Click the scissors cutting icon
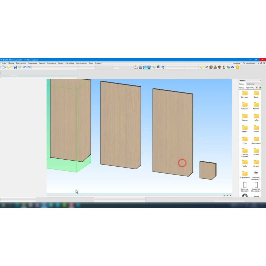266x266 pixels. [x=206, y=67]
